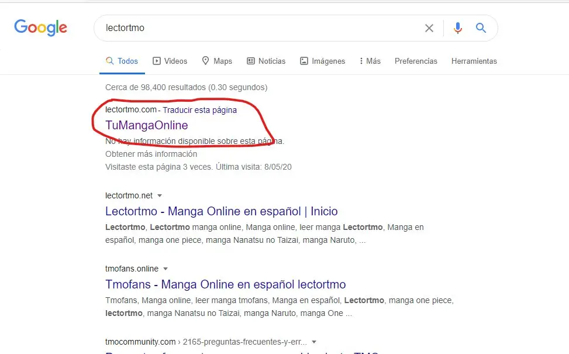Select the Todos tab
The width and height of the screenshot is (569, 354).
(122, 61)
